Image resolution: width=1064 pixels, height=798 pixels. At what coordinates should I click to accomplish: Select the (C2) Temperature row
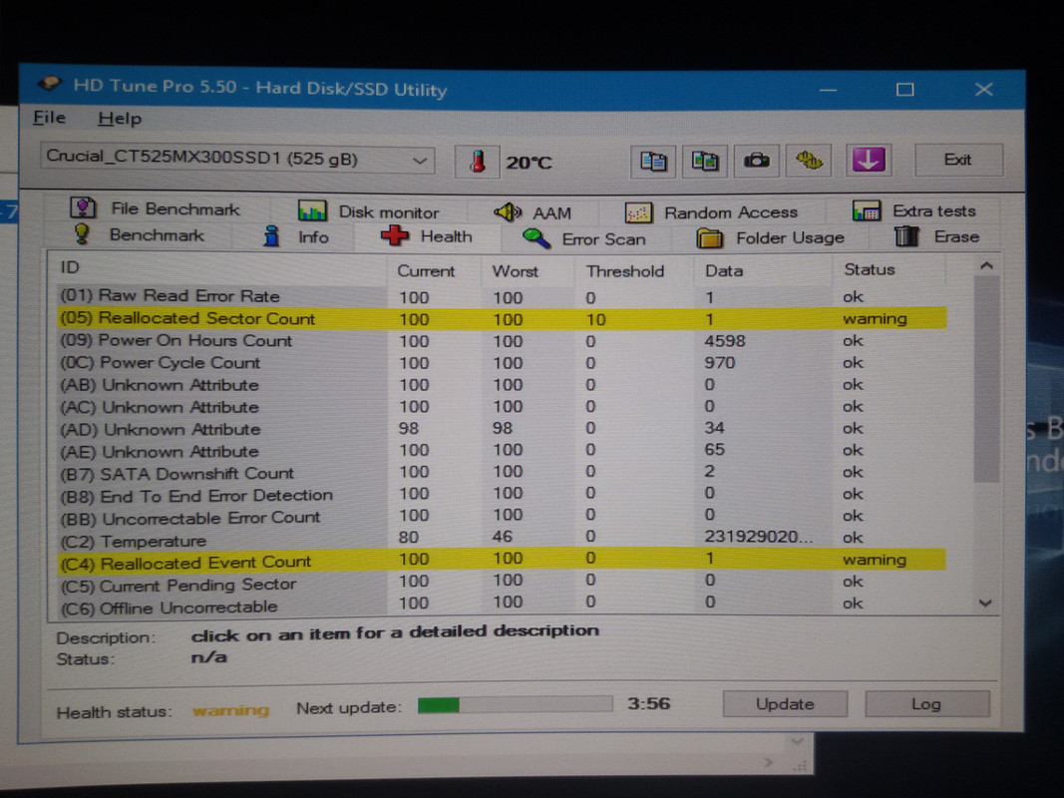501,538
